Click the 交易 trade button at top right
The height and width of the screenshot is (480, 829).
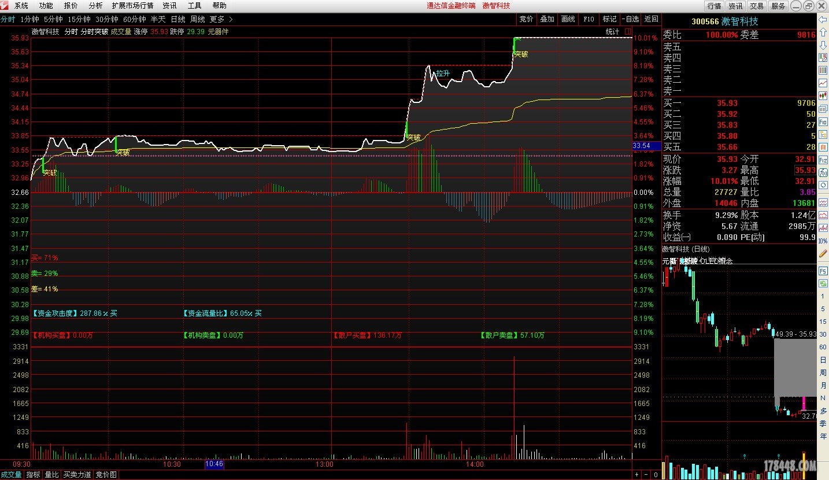tap(757, 6)
